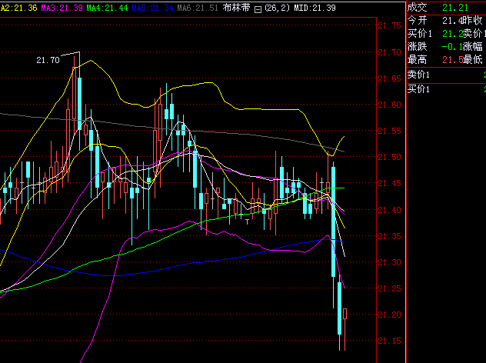Click the 21.20 price axis label

point(389,315)
